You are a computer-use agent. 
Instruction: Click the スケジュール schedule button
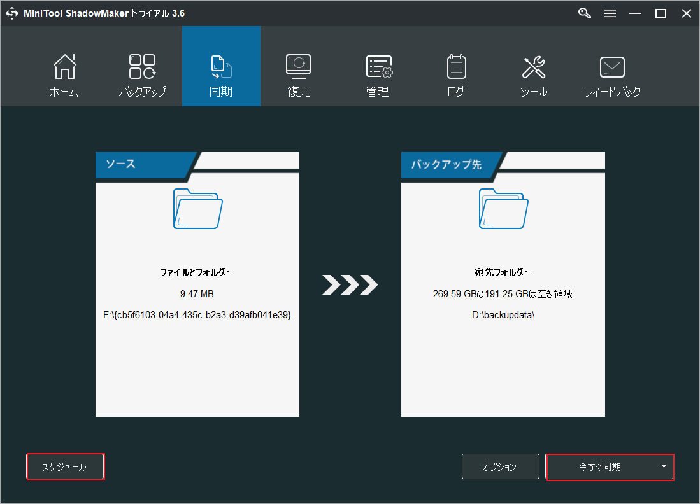pos(66,466)
